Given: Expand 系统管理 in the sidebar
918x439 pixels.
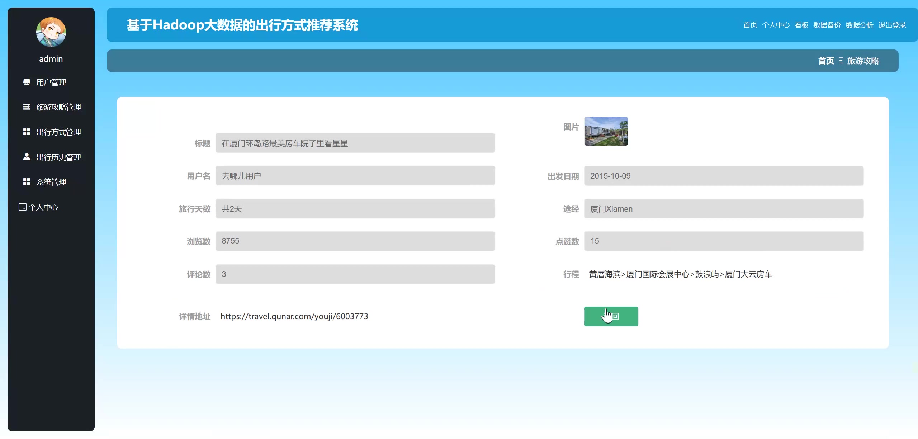Looking at the screenshot, I should point(51,182).
